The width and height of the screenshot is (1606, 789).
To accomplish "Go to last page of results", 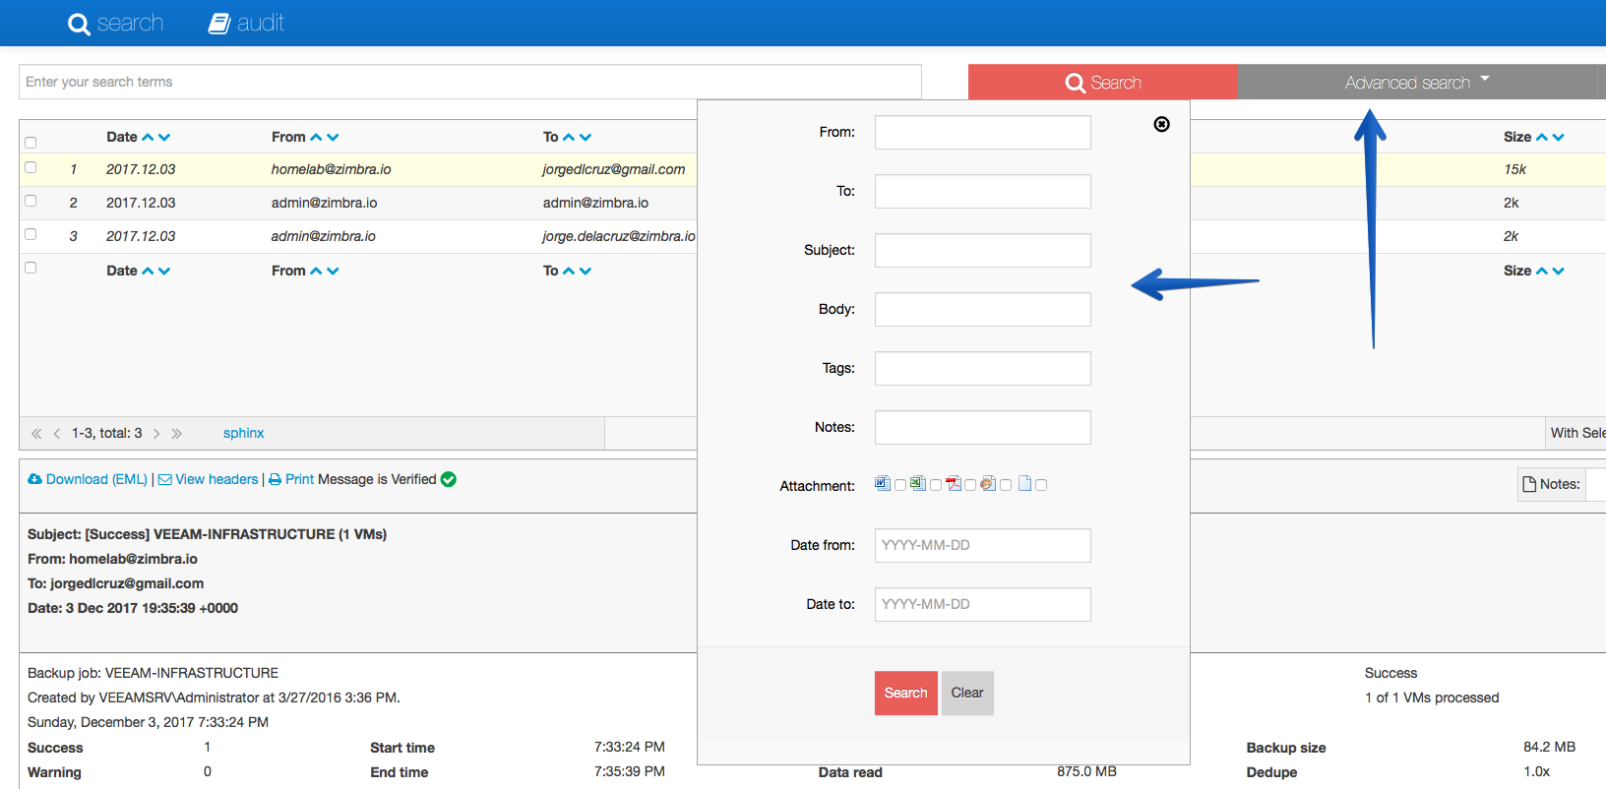I will [177, 434].
